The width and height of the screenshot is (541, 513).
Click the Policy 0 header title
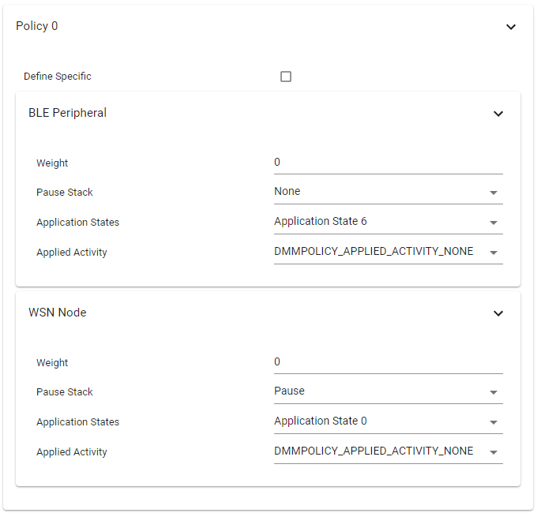(37, 26)
